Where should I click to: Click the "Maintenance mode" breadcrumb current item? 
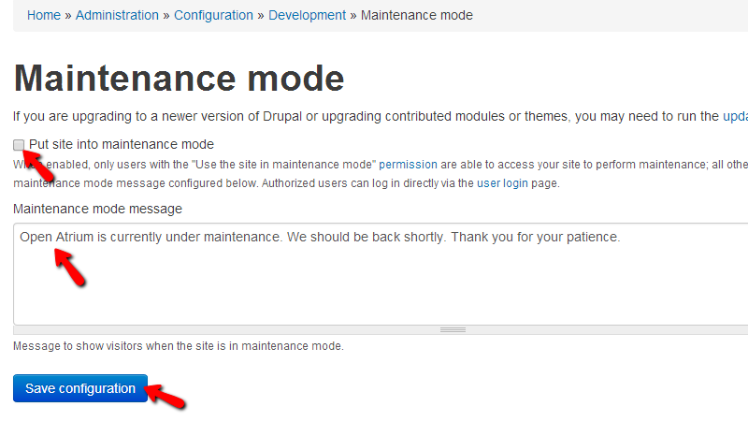416,15
